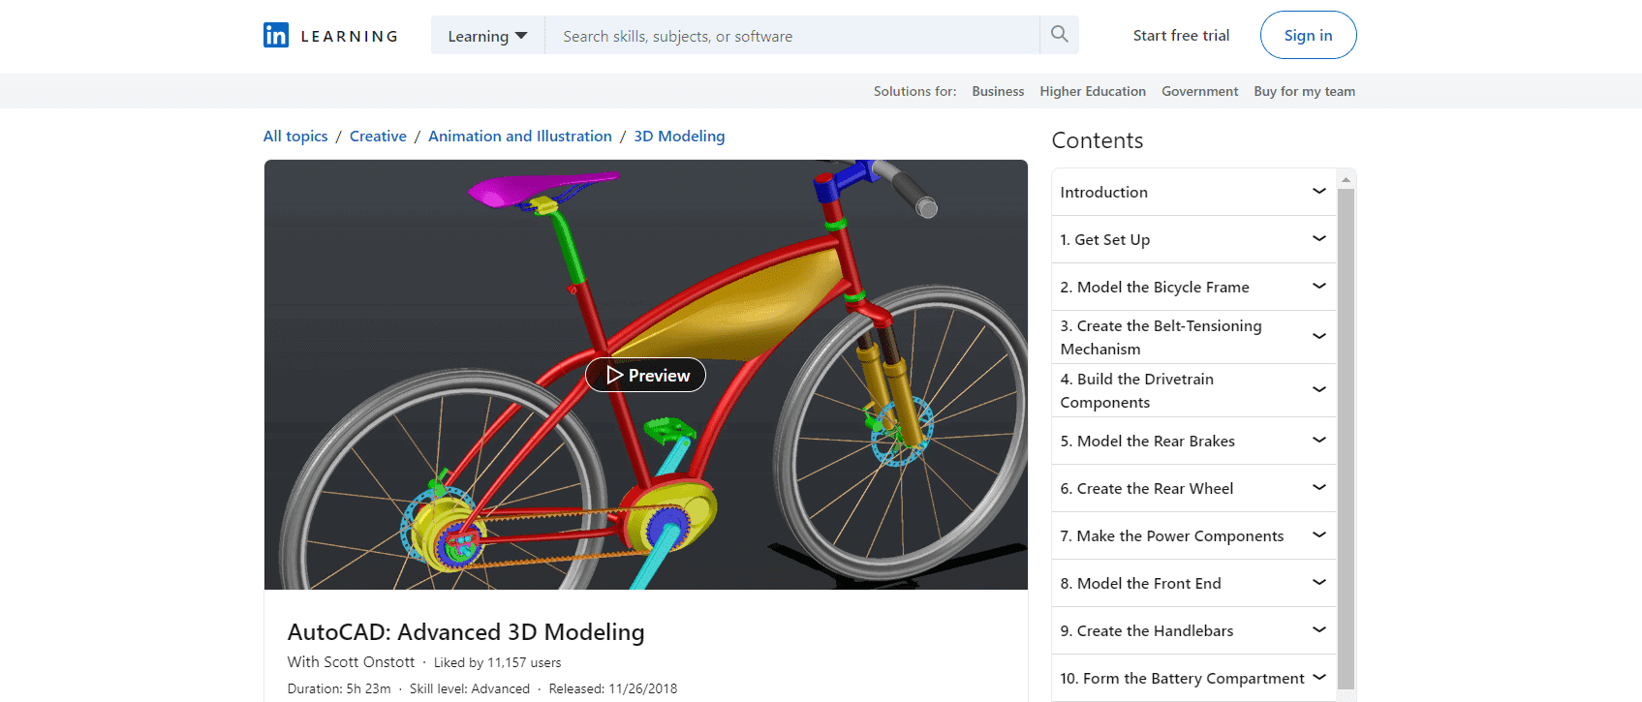Click the Duration: 5h 23m text
Viewport: 1642px width, 702px height.
coord(339,689)
